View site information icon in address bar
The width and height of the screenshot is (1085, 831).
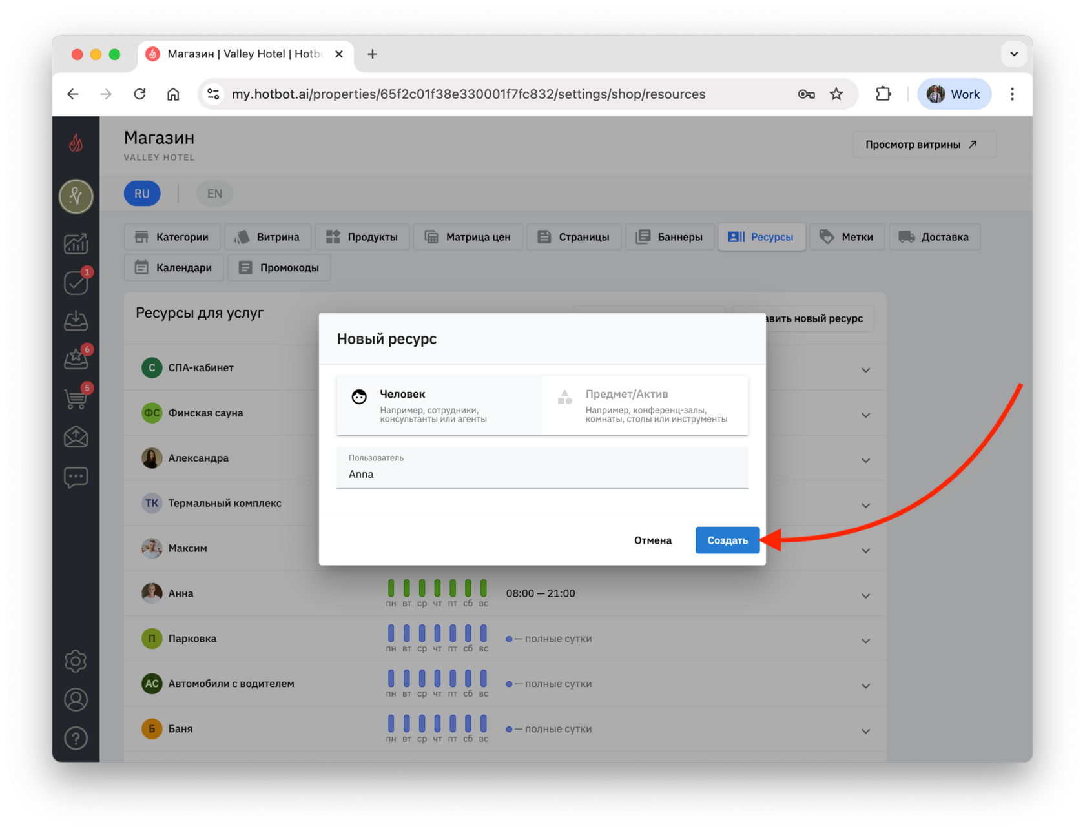click(213, 94)
